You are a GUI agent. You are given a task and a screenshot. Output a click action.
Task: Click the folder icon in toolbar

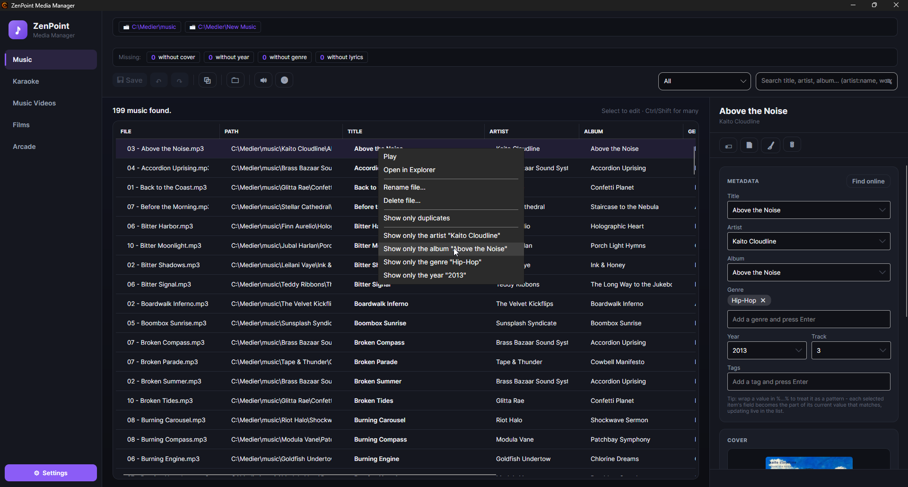click(x=235, y=80)
